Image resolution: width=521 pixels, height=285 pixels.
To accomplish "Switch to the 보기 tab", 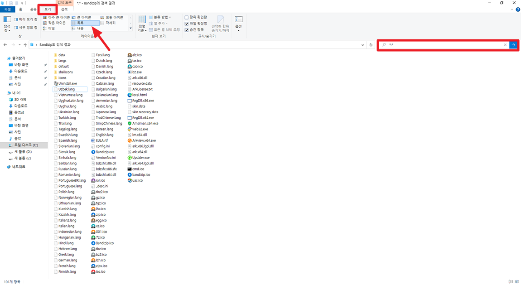I will (48, 10).
